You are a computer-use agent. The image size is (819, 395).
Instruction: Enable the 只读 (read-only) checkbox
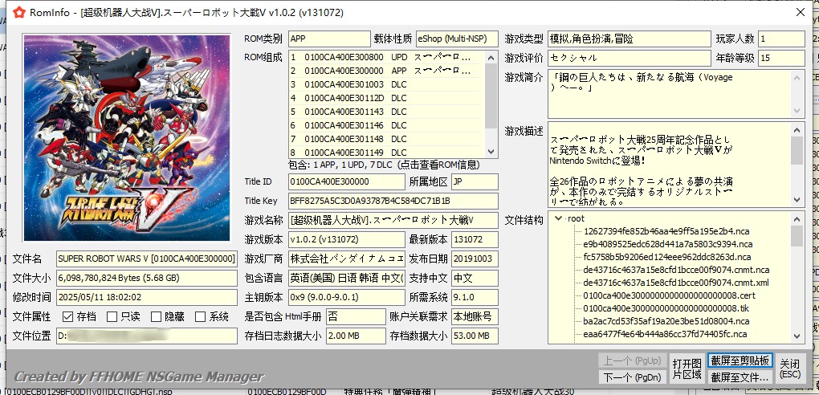(113, 316)
